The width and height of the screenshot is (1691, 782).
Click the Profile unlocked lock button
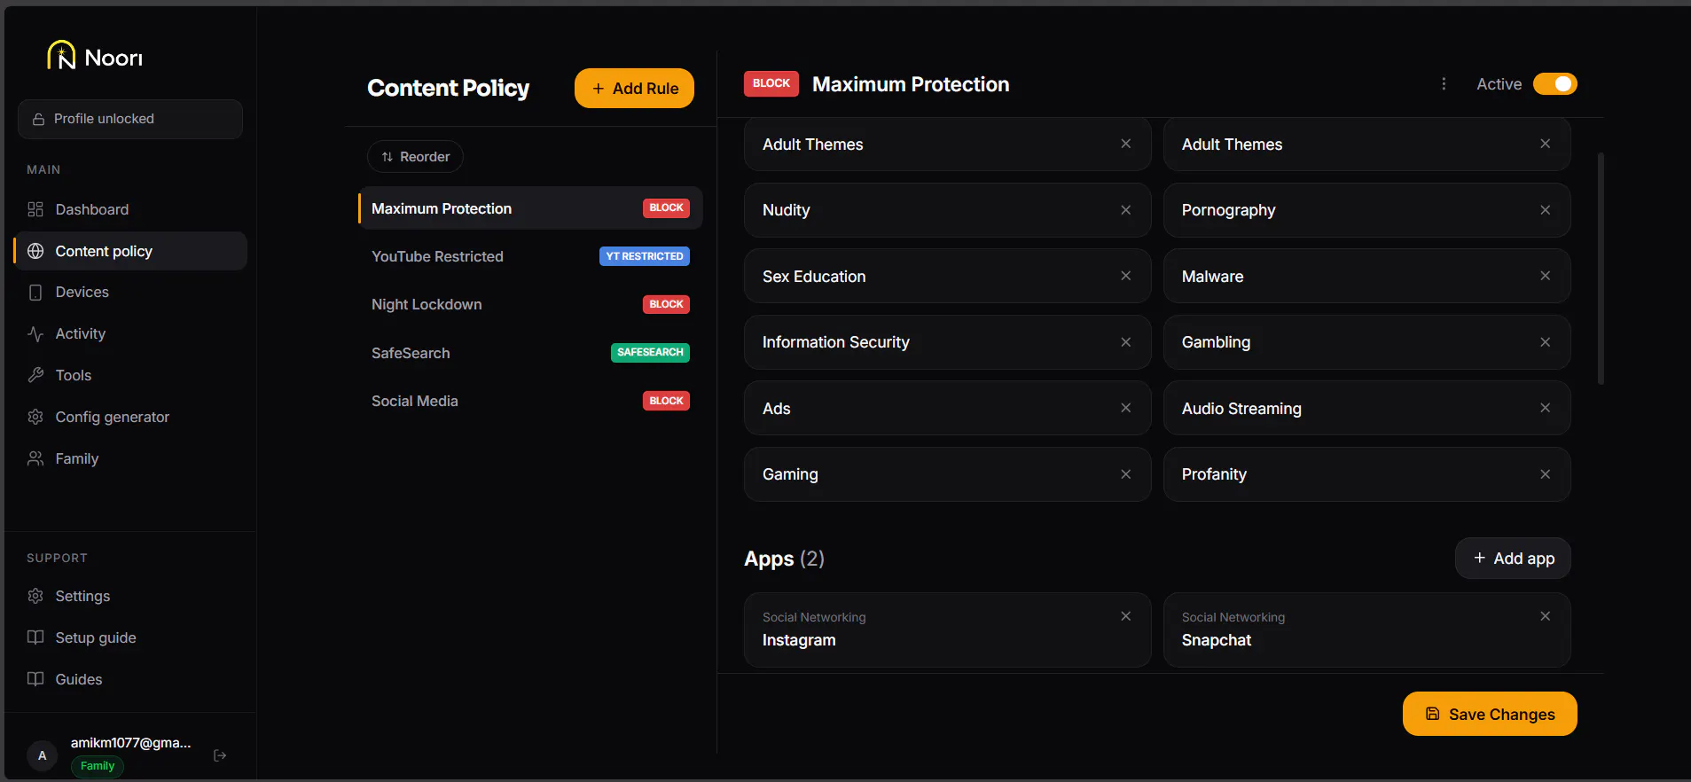tap(130, 119)
